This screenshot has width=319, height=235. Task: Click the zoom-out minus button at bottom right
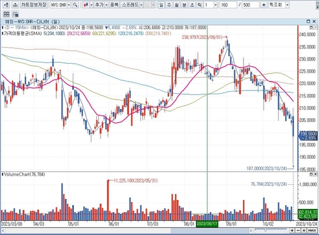(x=298, y=231)
